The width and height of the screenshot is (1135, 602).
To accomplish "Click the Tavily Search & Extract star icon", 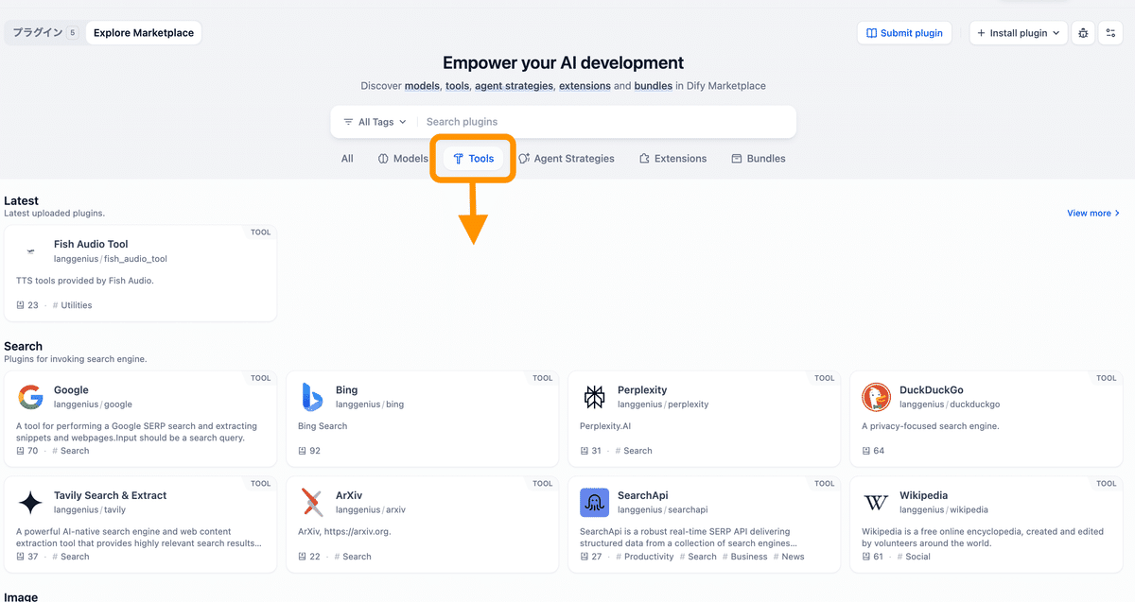I will [x=30, y=502].
